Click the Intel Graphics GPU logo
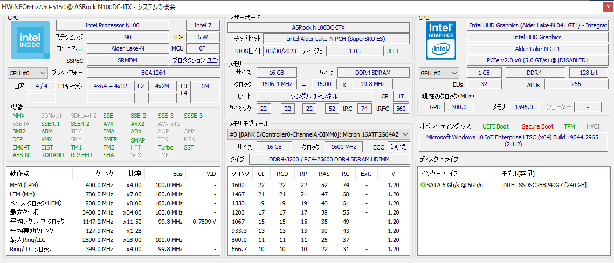This screenshot has height=263, width=614. 441,40
